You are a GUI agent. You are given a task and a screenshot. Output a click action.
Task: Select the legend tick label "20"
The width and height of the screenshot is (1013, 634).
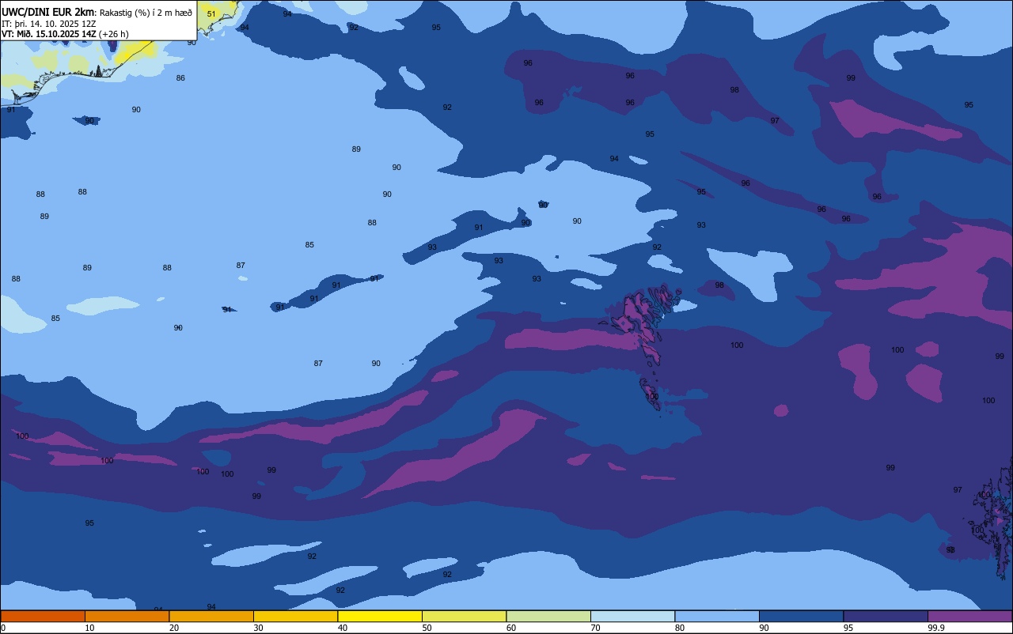(x=174, y=628)
